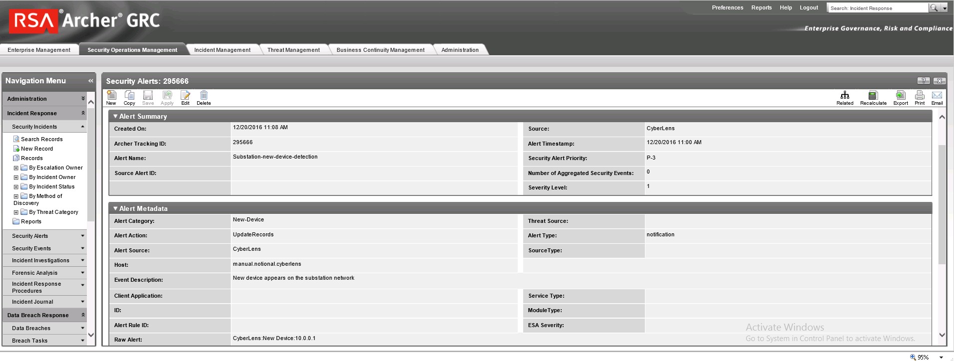Screen dimensions: 954x361
Task: Click the Copy record toolbar icon
Action: [129, 98]
